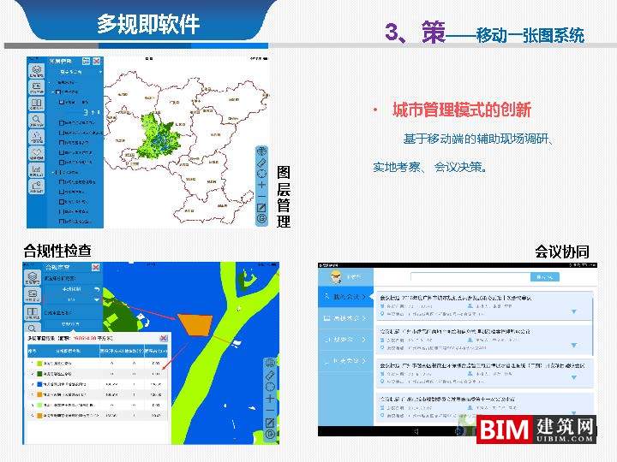The width and height of the screenshot is (617, 462).
Task: Expand the first meeting card's dropdown arrow
Action: (574, 311)
